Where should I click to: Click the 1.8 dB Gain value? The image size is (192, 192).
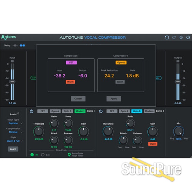(x=132, y=76)
